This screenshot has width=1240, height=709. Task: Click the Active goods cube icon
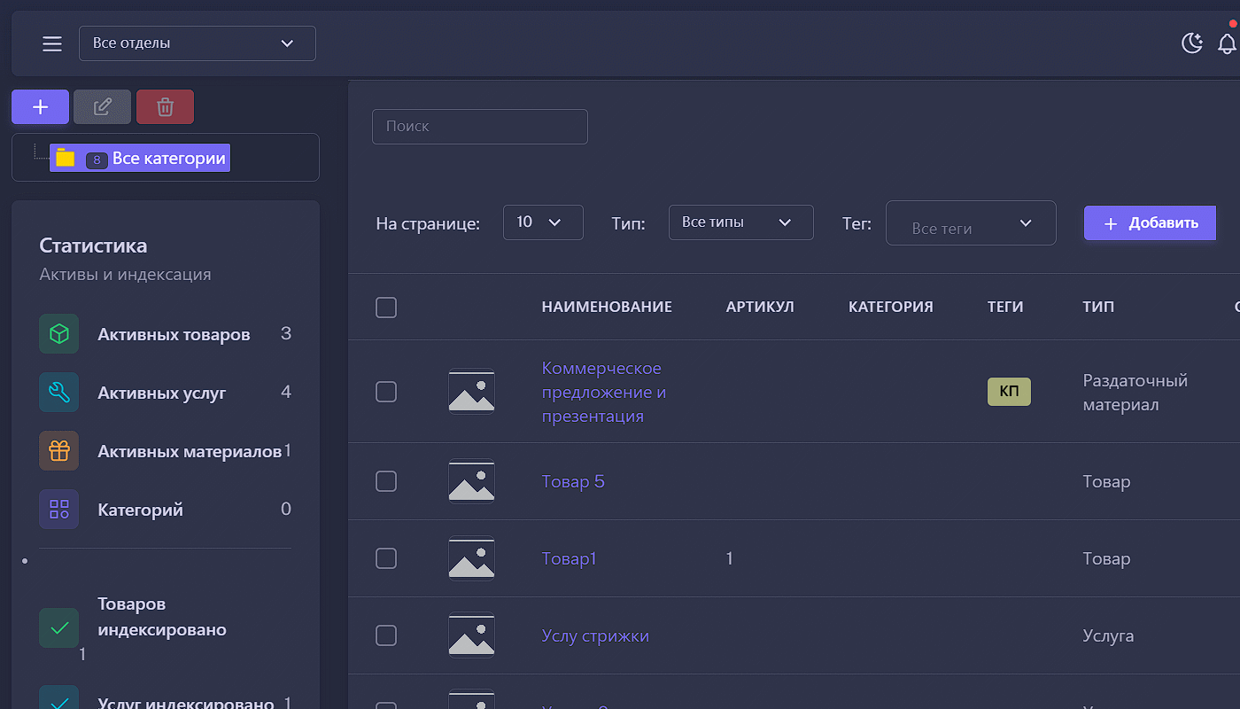pos(59,334)
